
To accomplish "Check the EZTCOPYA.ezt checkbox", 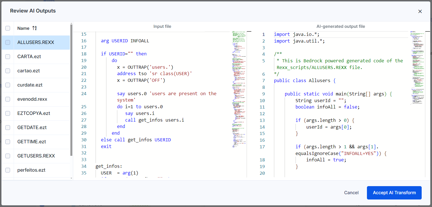I will tap(8, 113).
